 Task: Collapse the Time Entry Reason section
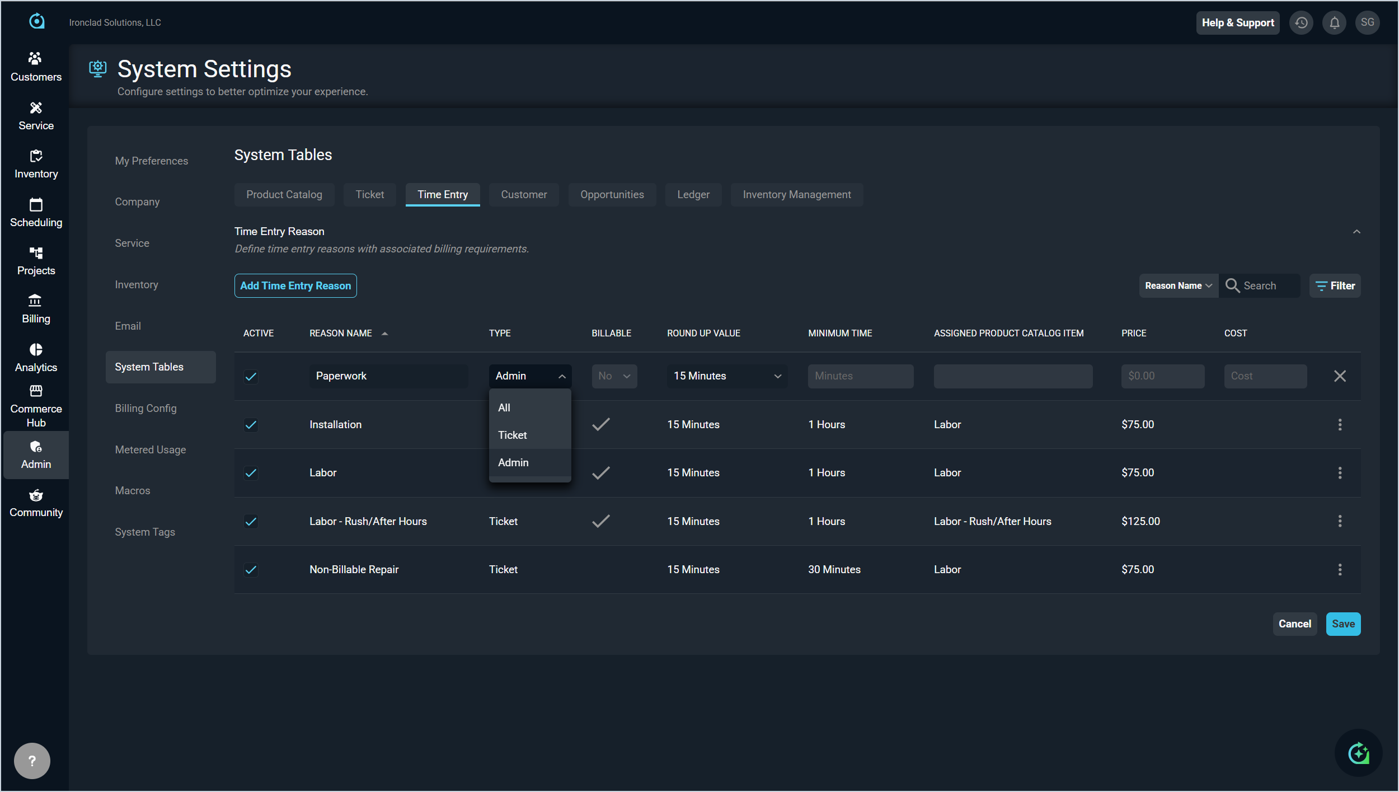(1356, 232)
